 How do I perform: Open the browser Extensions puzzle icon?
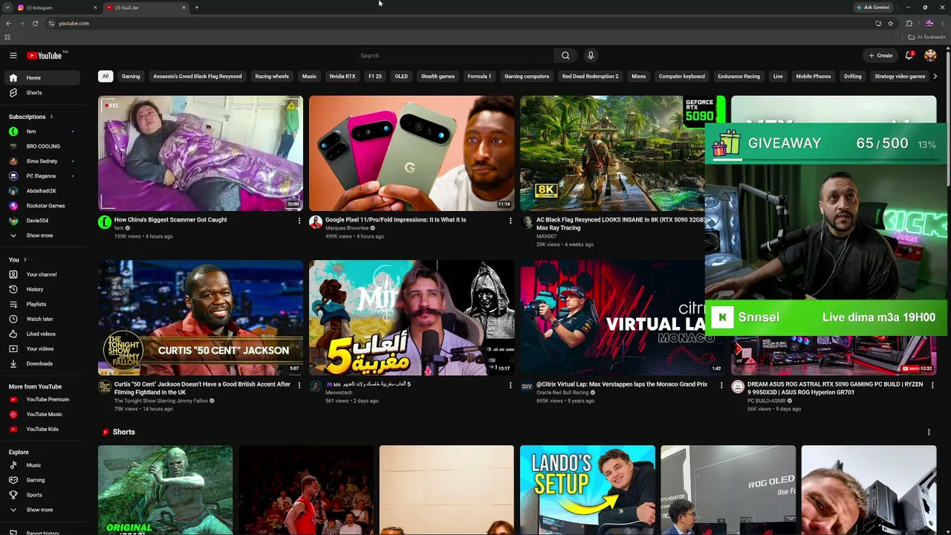(909, 24)
